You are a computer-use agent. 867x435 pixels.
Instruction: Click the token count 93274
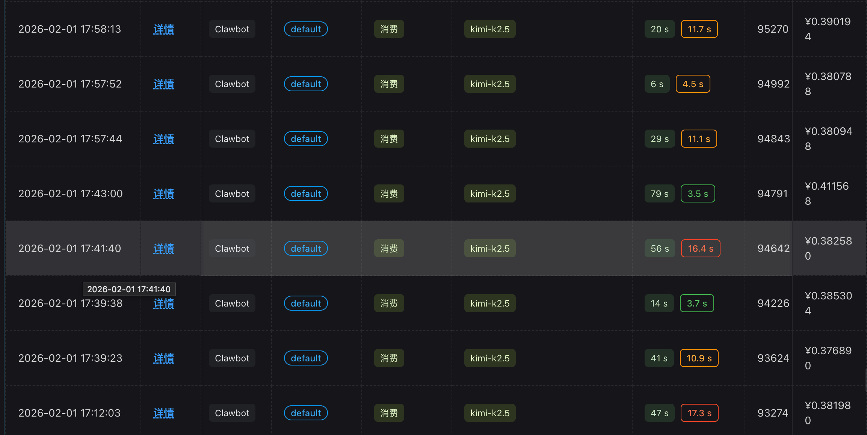[773, 413]
